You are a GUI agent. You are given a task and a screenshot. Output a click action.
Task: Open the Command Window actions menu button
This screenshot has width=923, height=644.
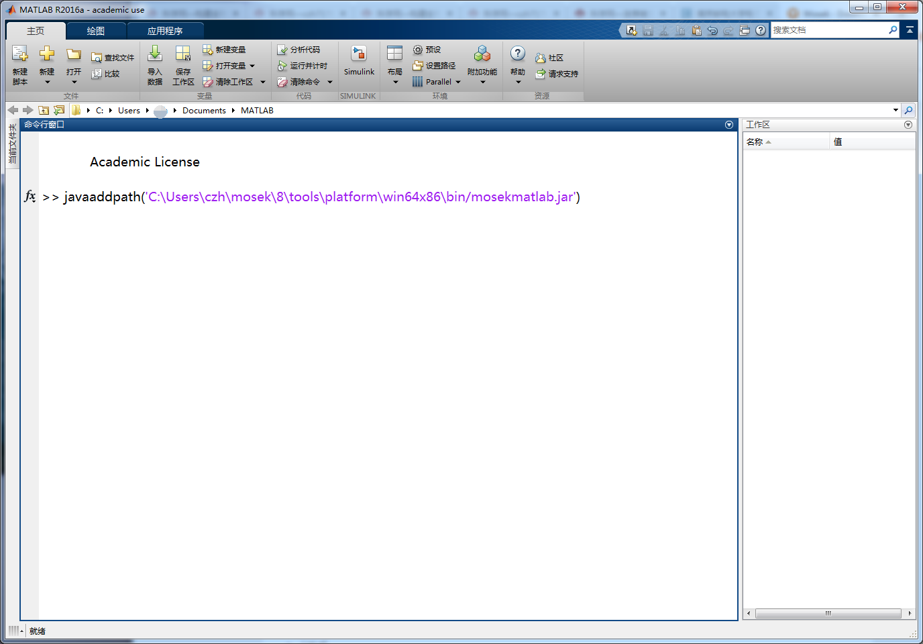729,125
